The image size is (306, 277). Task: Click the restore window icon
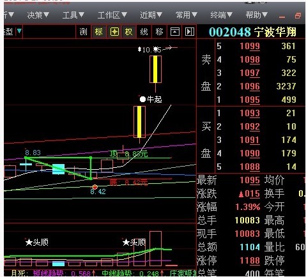pos(298,16)
